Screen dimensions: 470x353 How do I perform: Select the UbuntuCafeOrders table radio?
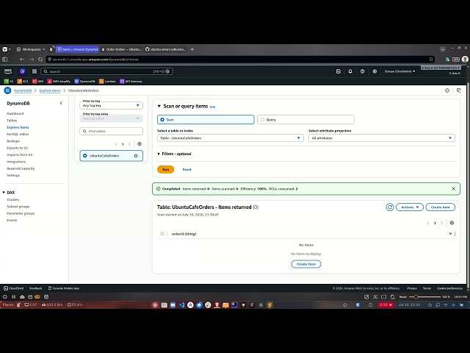(85, 156)
